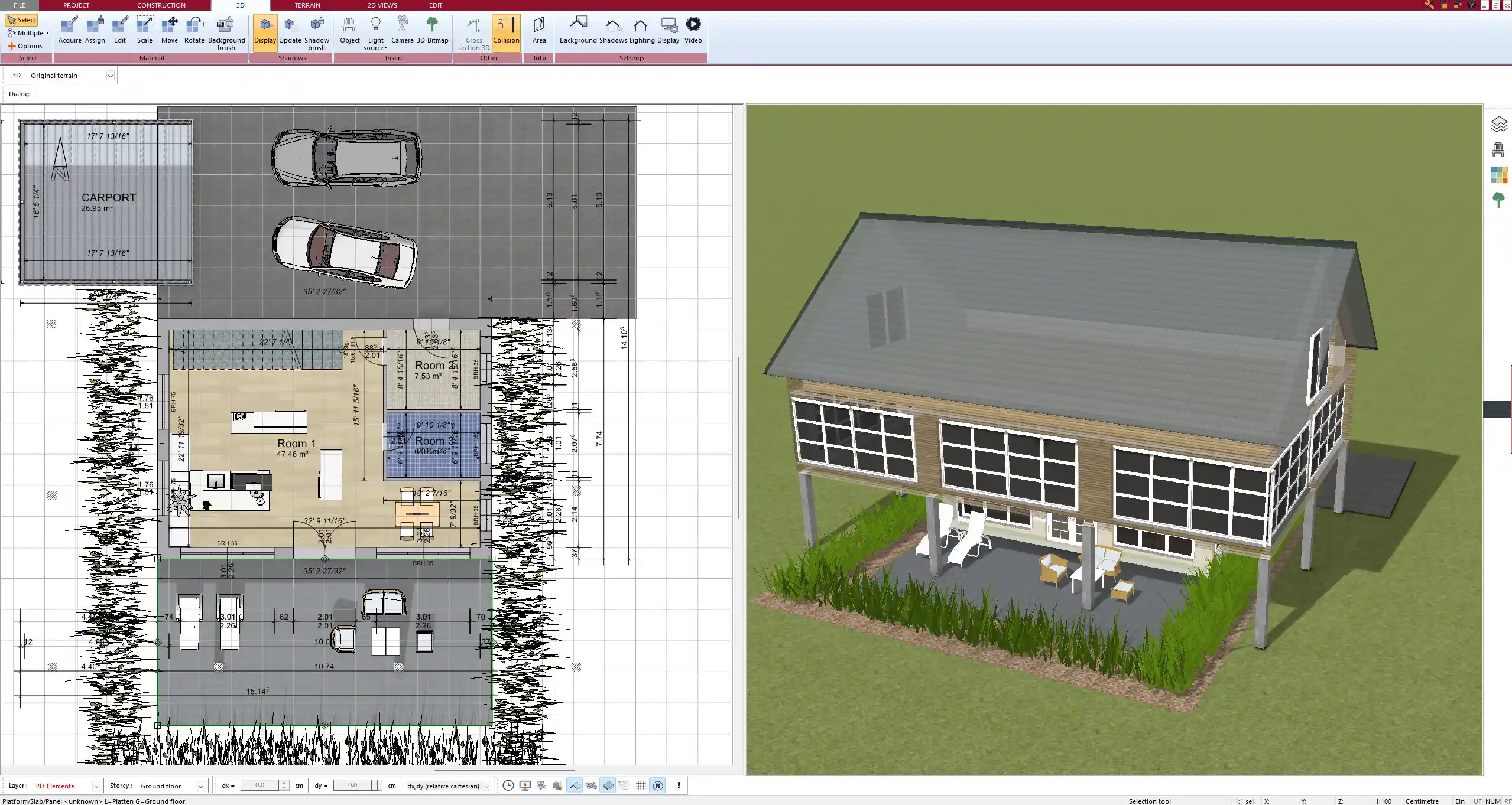Toggle the north arrow indicator
This screenshot has height=805, width=1512.
(658, 786)
